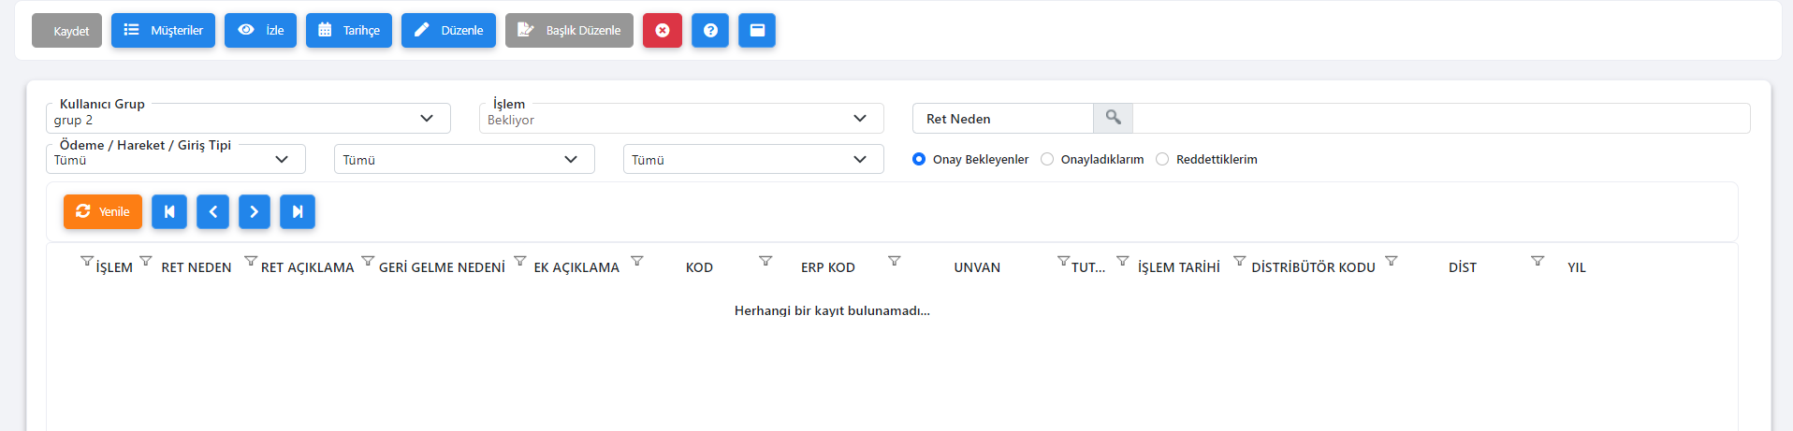Click the Yenile refresh button
This screenshot has width=1793, height=431.
[x=103, y=211]
